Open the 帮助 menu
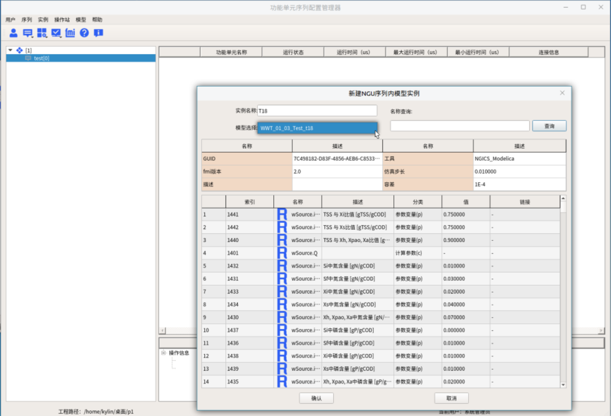611x416 pixels. tap(97, 20)
